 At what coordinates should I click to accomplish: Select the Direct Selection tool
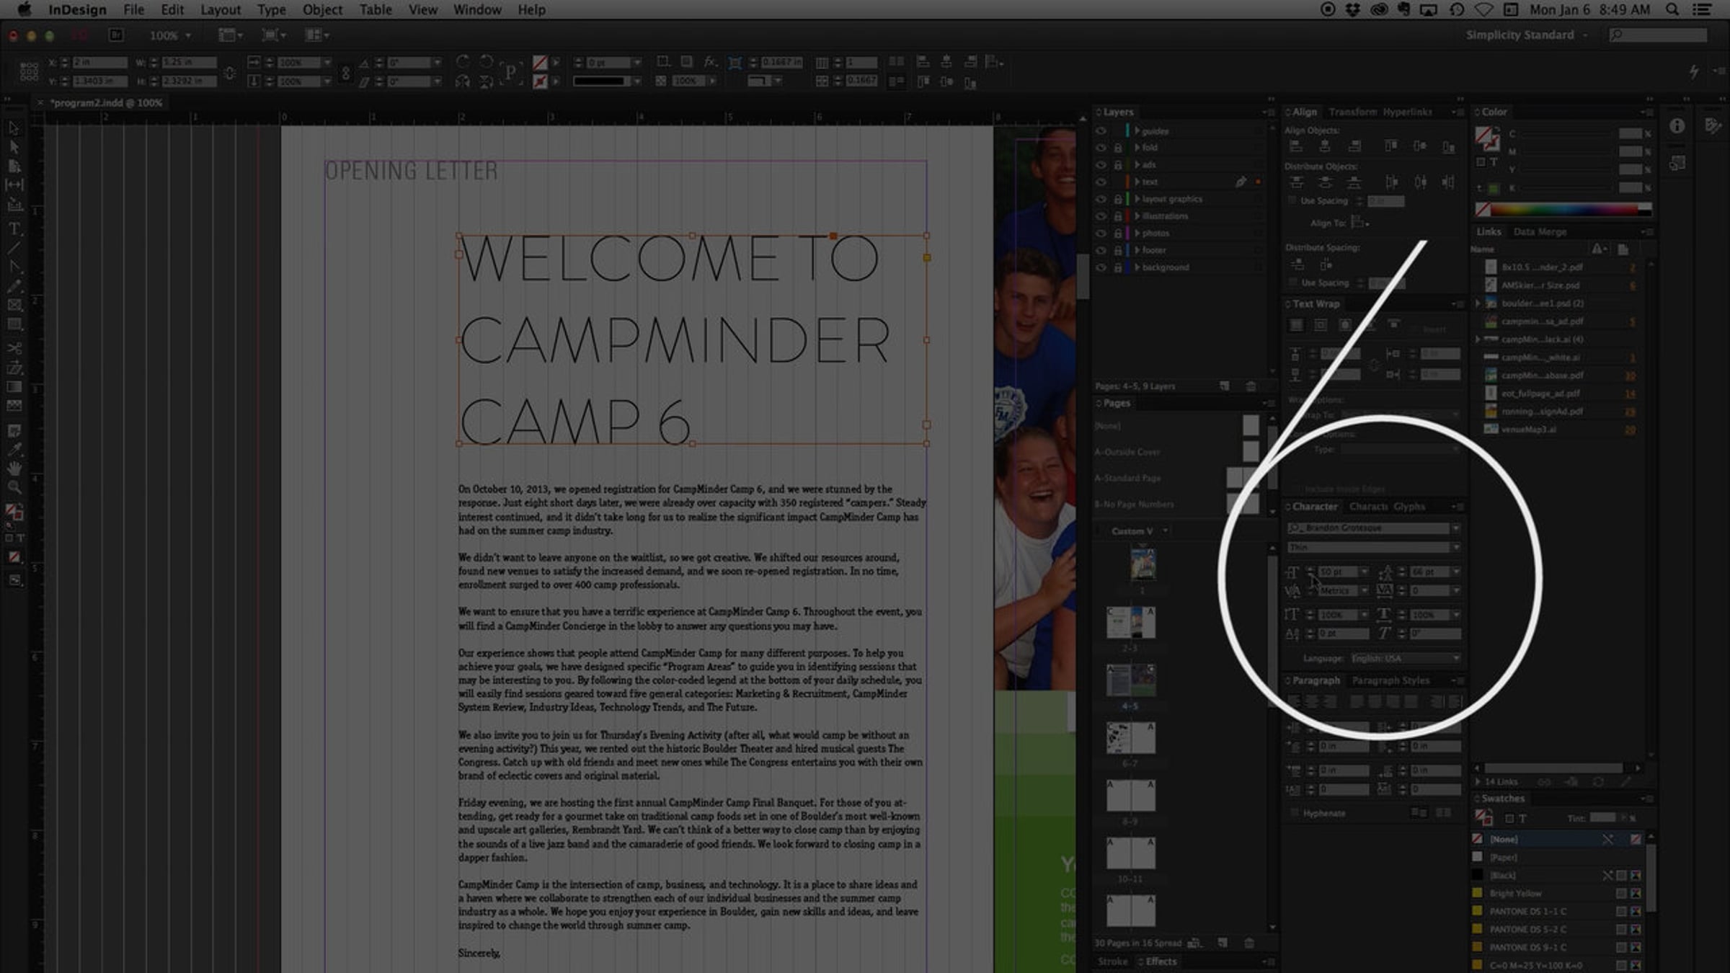[14, 147]
